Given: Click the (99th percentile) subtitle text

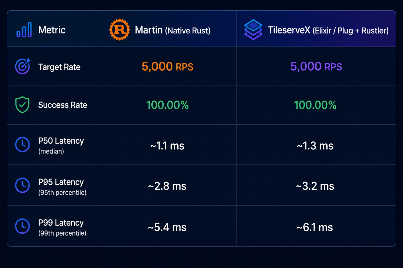Looking at the screenshot, I should click(62, 233).
